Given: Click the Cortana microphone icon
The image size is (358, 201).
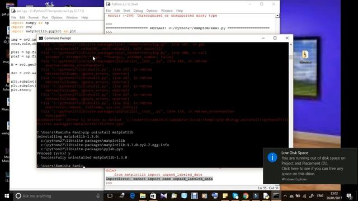Looking at the screenshot, I should (98, 196).
